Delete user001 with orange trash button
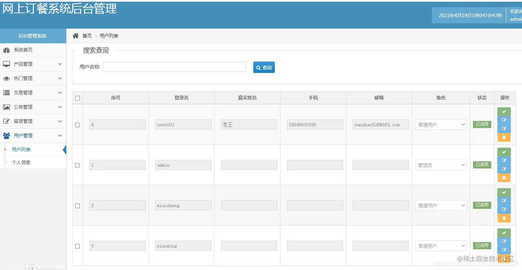The image size is (522, 270). (x=504, y=137)
